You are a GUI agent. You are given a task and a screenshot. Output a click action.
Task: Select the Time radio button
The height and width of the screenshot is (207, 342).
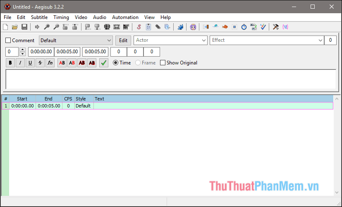(116, 63)
